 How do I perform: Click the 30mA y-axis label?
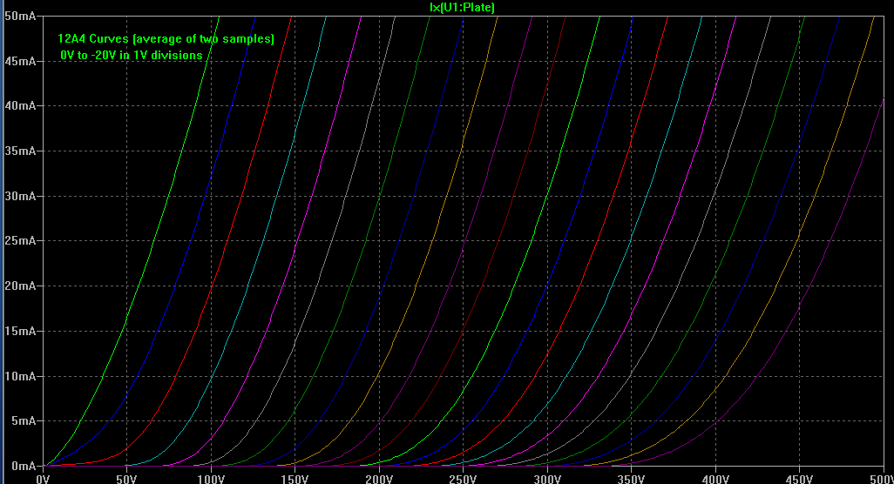point(20,196)
